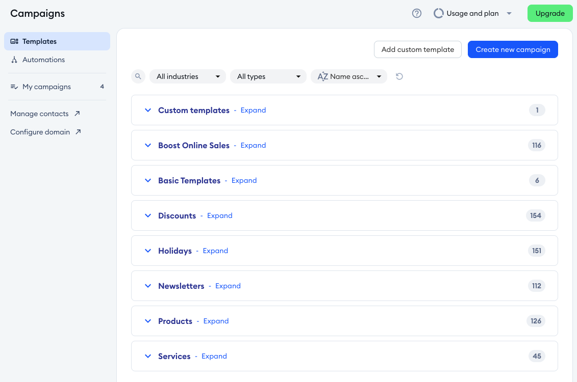Click the usage ring icon

point(438,14)
